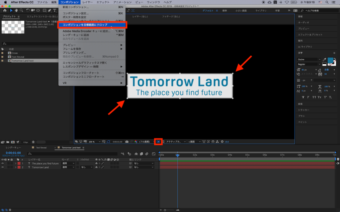Screen dimensions: 340x212
Task: Click the swap fill and stroke icon
Action: [335, 59]
